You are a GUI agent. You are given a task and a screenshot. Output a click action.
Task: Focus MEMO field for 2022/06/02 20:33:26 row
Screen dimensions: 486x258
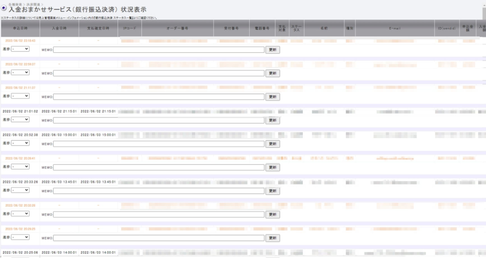(x=159, y=191)
